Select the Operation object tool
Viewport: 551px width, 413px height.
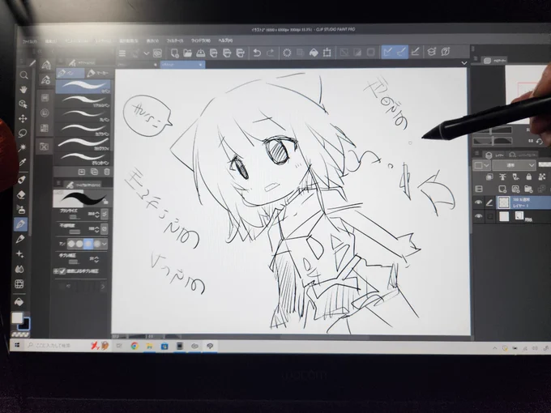click(23, 104)
